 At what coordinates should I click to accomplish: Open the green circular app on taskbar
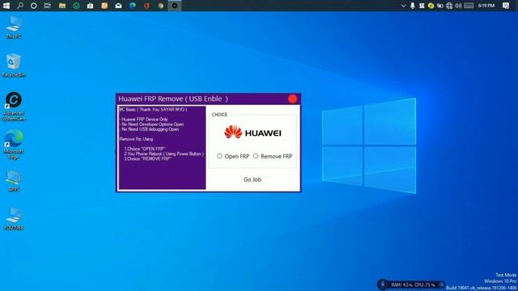(76, 6)
